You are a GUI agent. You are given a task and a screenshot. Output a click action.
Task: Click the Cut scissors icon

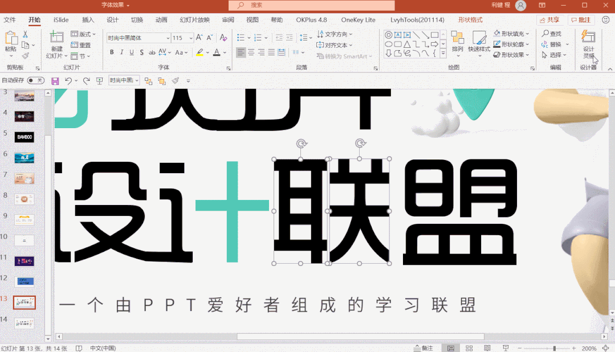point(25,35)
